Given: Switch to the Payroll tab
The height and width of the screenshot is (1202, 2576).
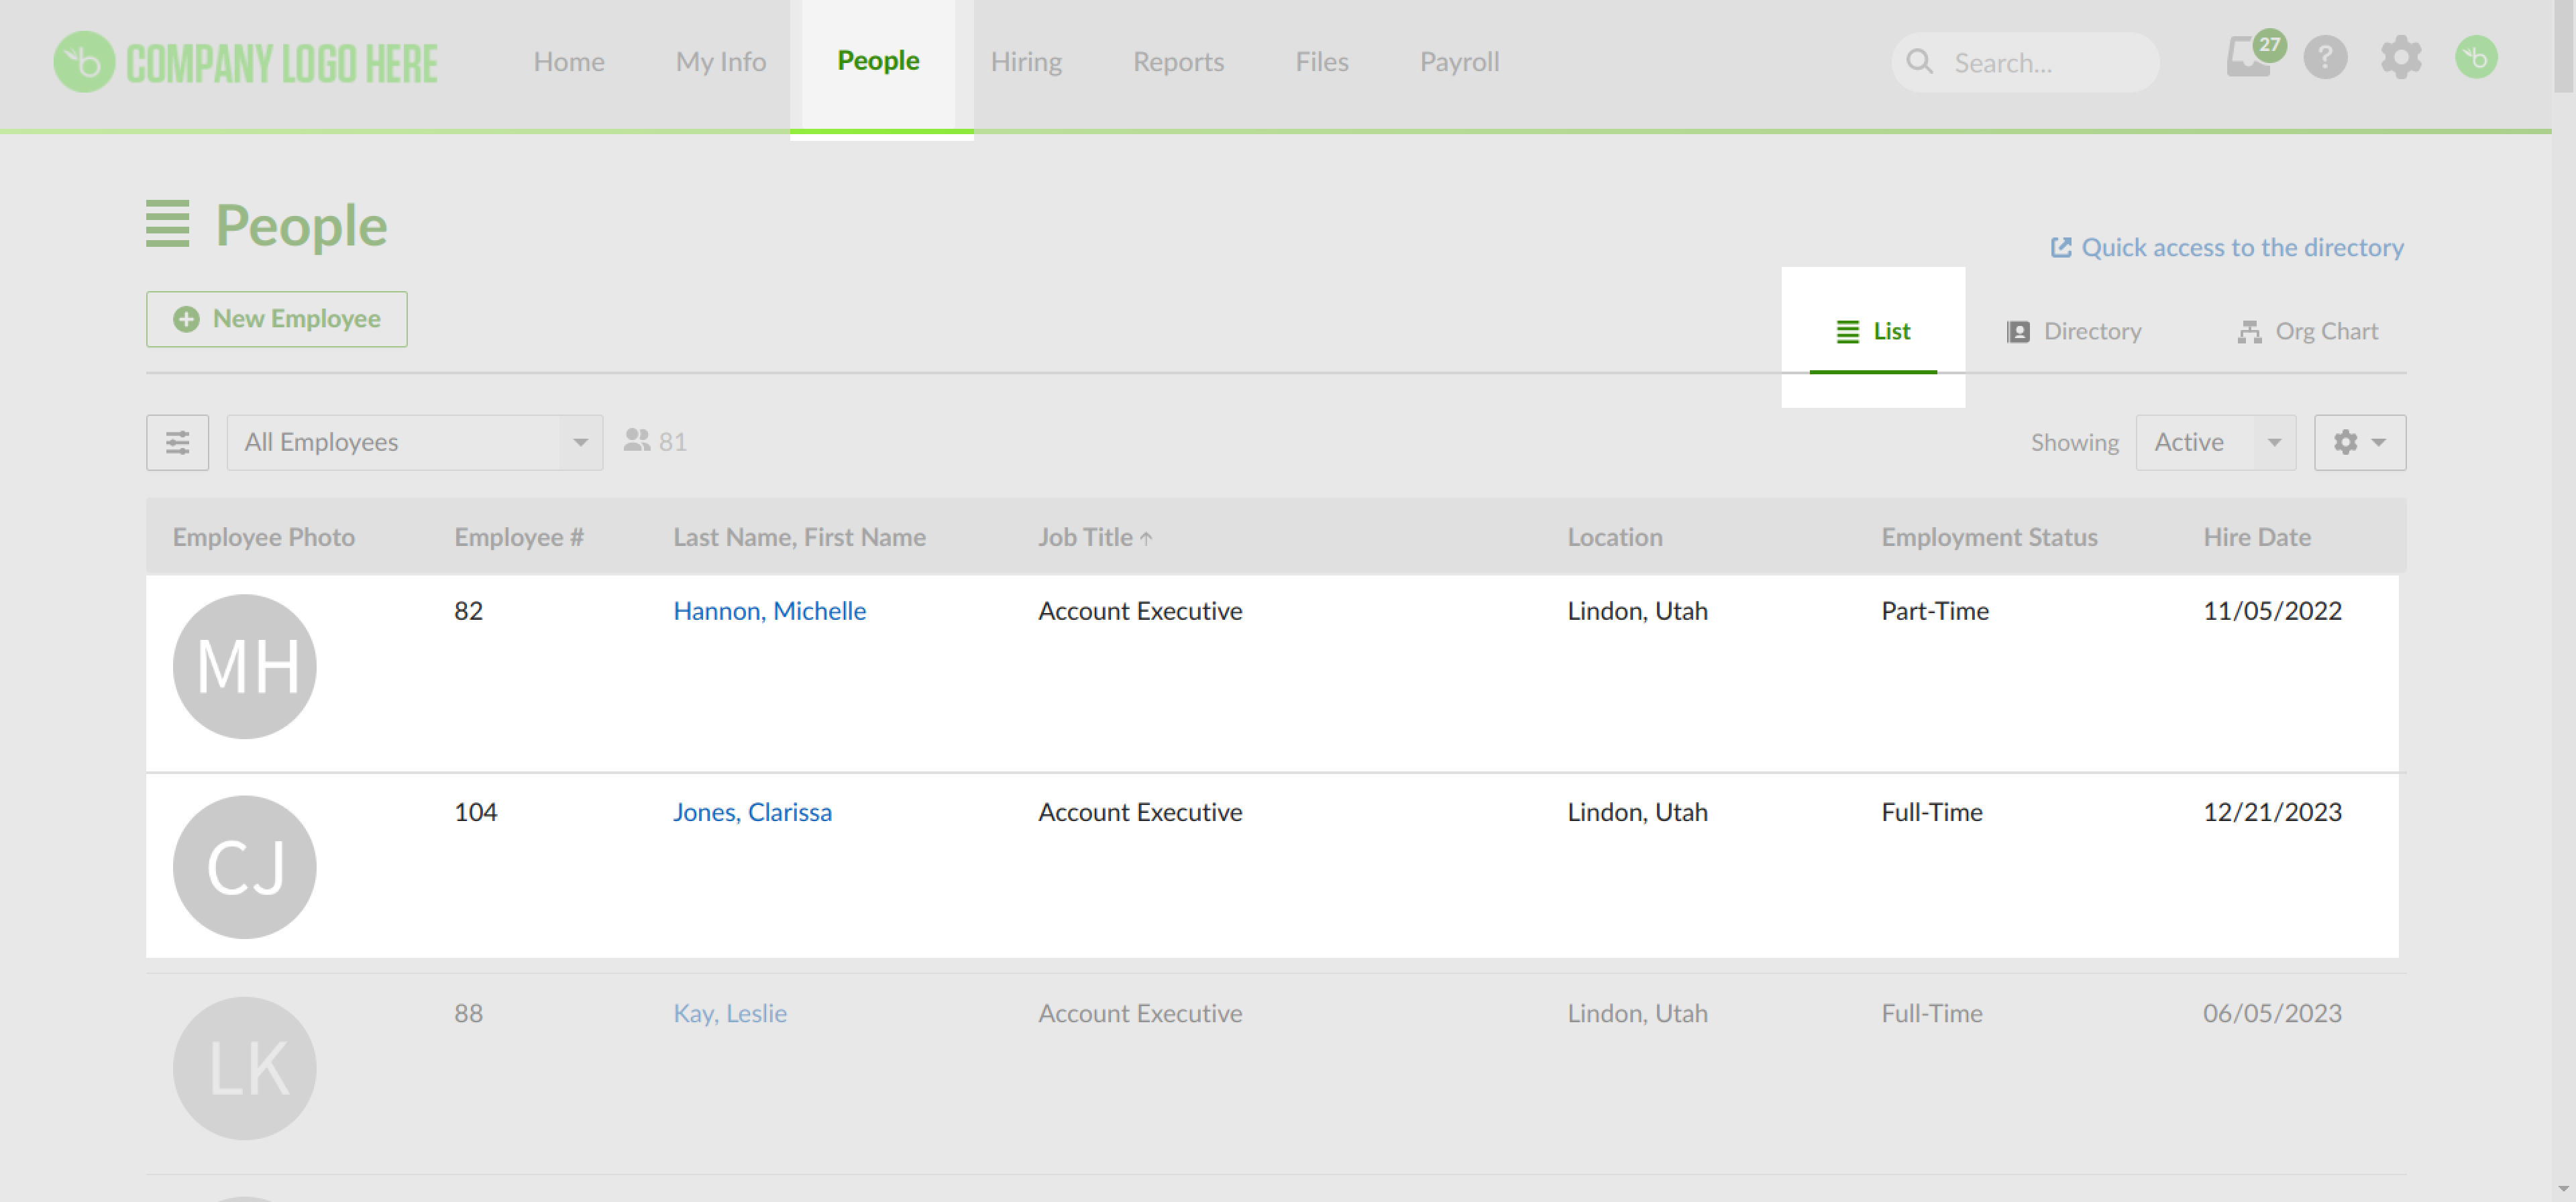Looking at the screenshot, I should (x=1459, y=61).
